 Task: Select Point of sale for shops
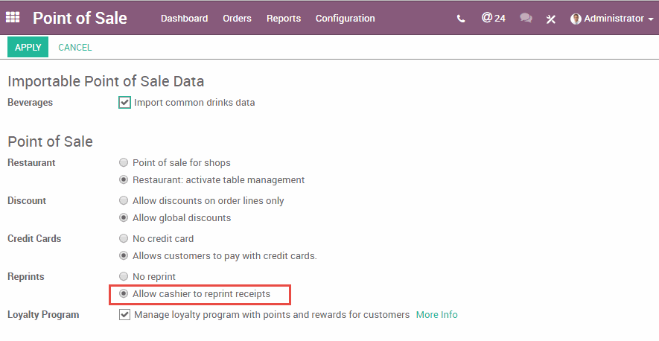124,162
